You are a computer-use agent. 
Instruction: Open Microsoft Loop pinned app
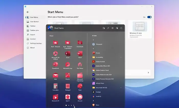coord(68,65)
